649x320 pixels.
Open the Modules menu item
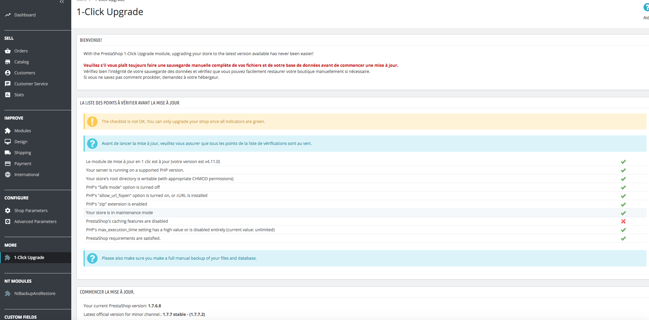(23, 131)
